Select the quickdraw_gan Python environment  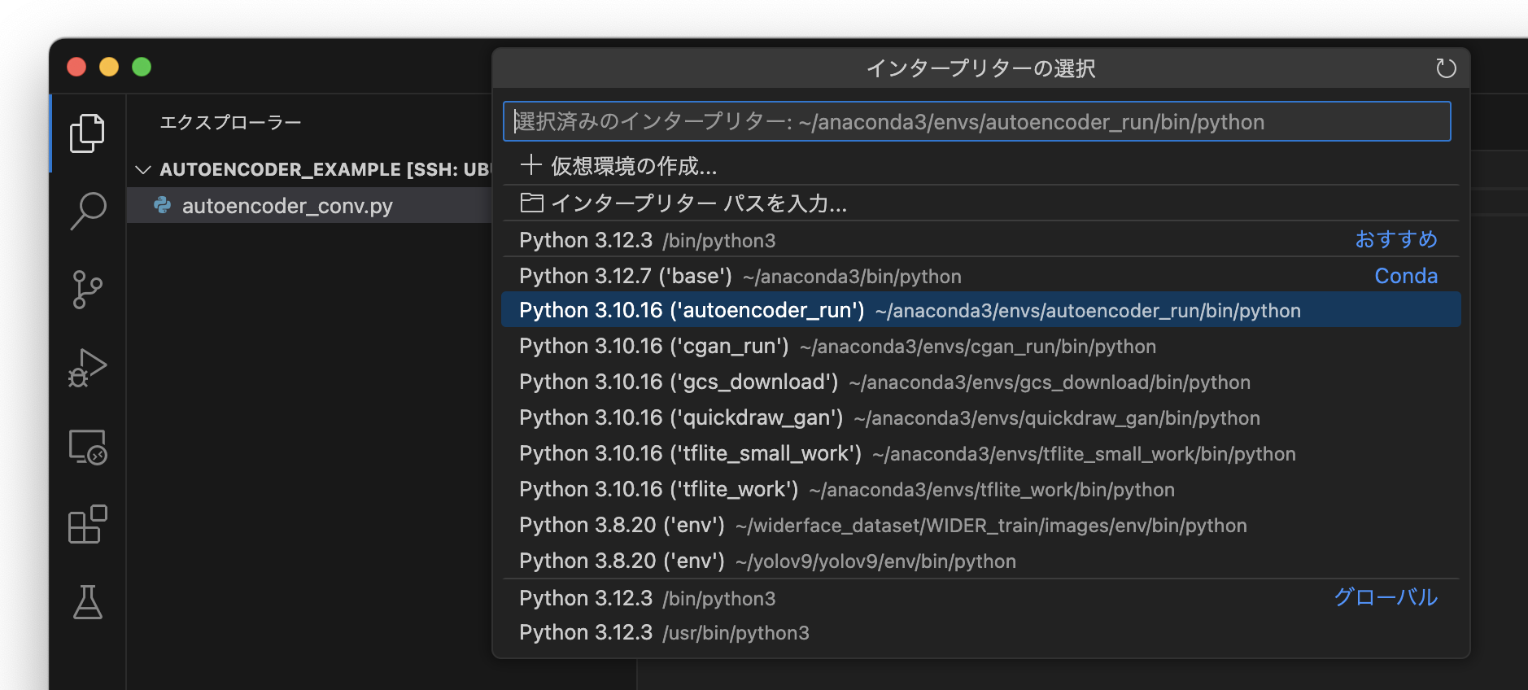click(x=888, y=418)
